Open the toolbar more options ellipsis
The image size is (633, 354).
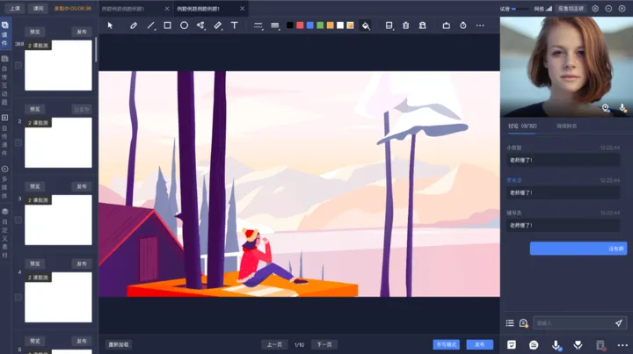480,25
